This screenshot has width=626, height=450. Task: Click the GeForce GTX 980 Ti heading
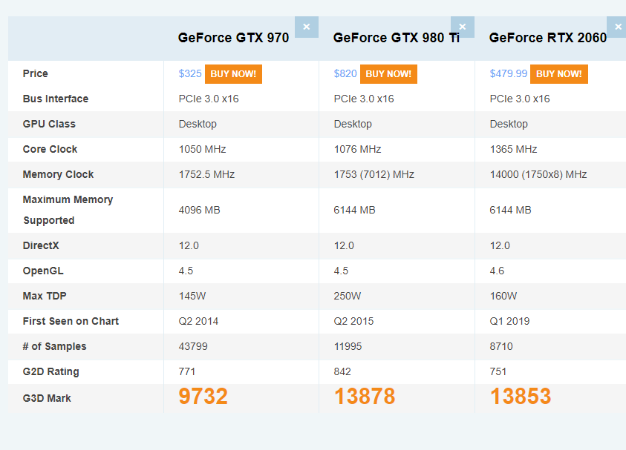tap(396, 38)
